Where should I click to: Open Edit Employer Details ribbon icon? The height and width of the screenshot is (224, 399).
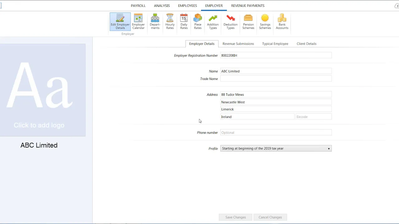pos(120,22)
